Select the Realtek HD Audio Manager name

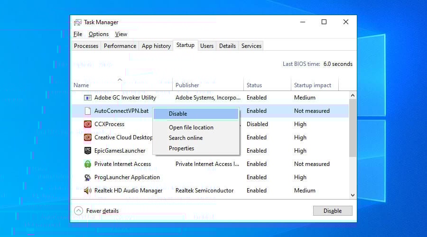(128, 191)
